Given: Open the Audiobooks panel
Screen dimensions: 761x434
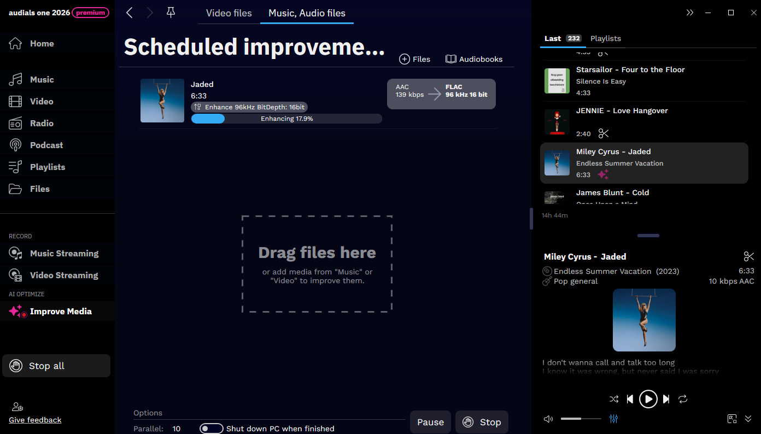Looking at the screenshot, I should tap(473, 59).
